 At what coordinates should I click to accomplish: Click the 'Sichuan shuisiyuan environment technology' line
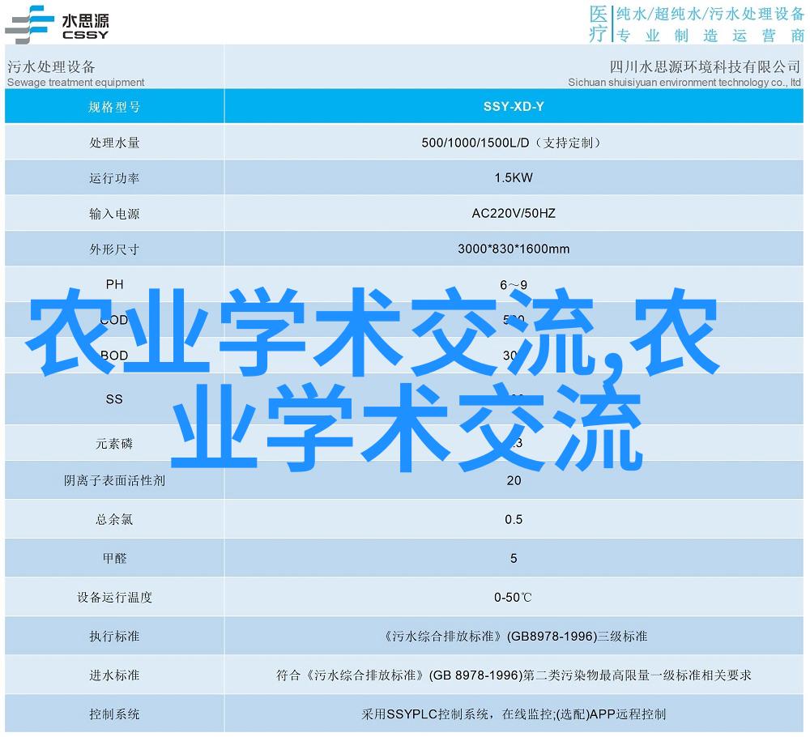684,82
